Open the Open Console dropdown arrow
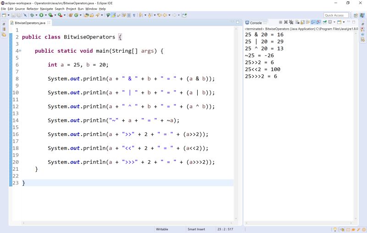Viewport: 367px width, 233px height. point(344,22)
